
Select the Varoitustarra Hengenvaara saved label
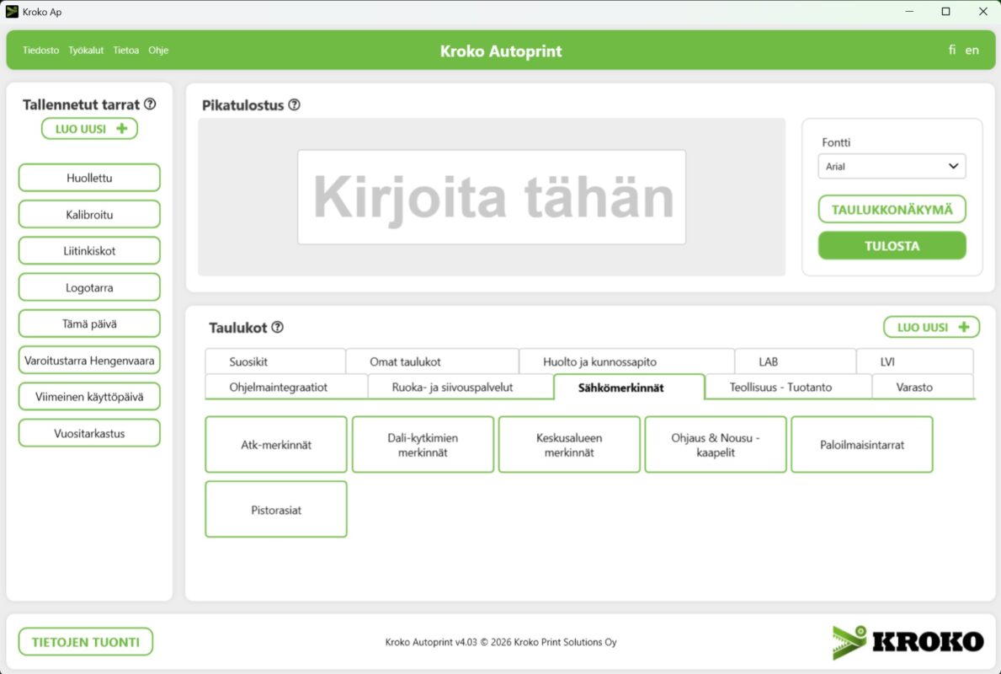click(x=89, y=361)
